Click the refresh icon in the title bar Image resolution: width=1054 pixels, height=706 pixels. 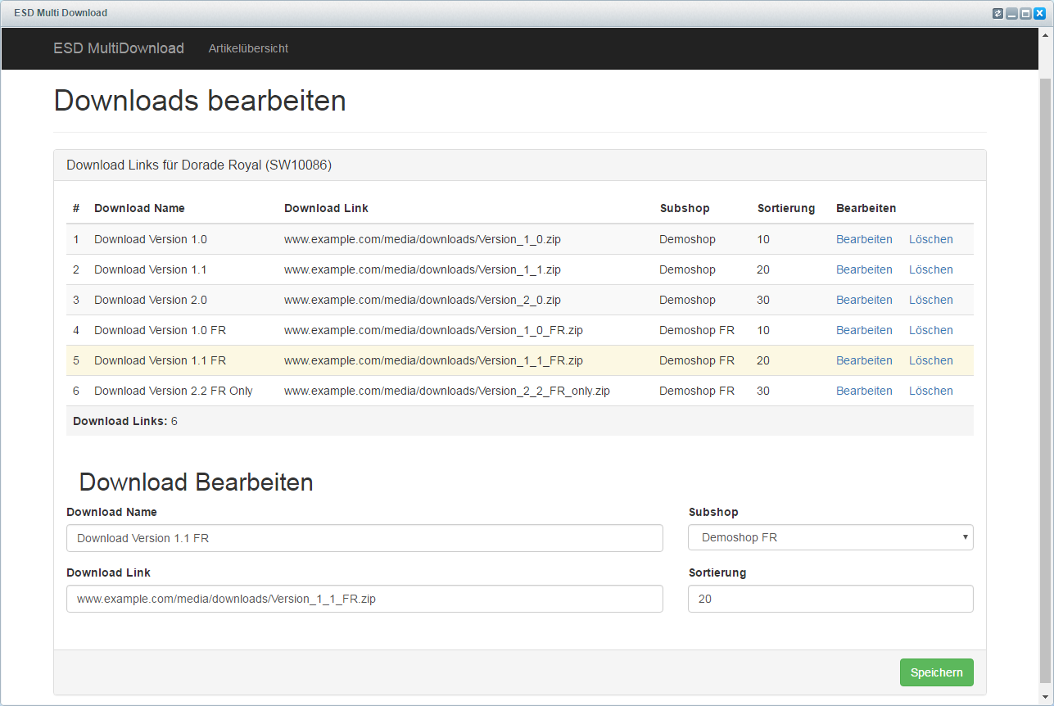click(997, 13)
